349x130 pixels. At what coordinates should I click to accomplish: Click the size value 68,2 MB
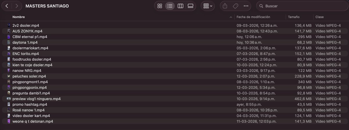(304, 42)
